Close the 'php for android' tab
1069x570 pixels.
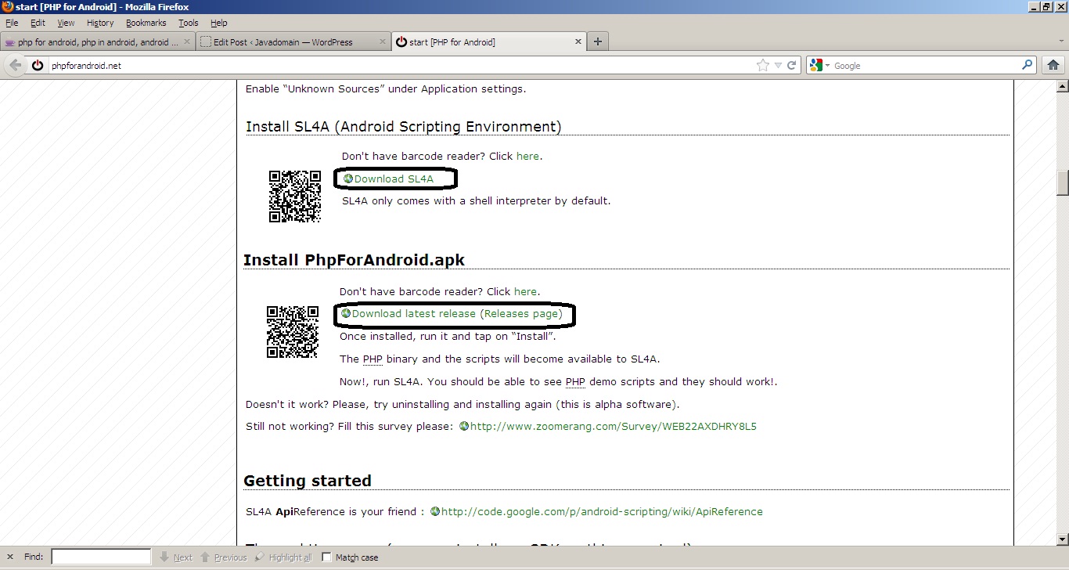coord(187,42)
